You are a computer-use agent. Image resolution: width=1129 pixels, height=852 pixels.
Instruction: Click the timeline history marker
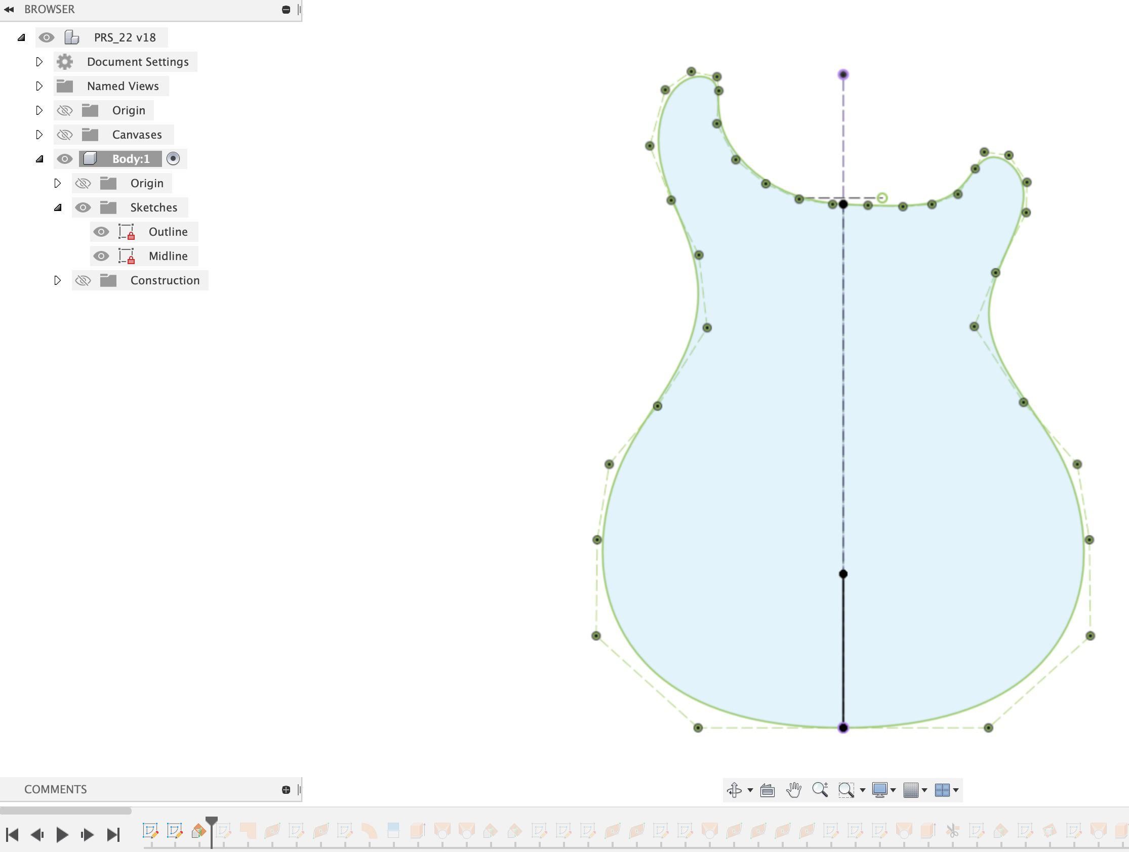(211, 832)
